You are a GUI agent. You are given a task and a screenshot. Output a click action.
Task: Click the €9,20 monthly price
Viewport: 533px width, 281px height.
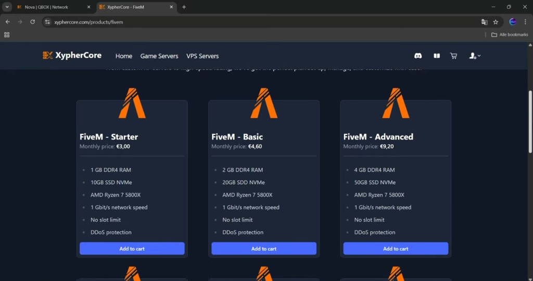coord(387,146)
